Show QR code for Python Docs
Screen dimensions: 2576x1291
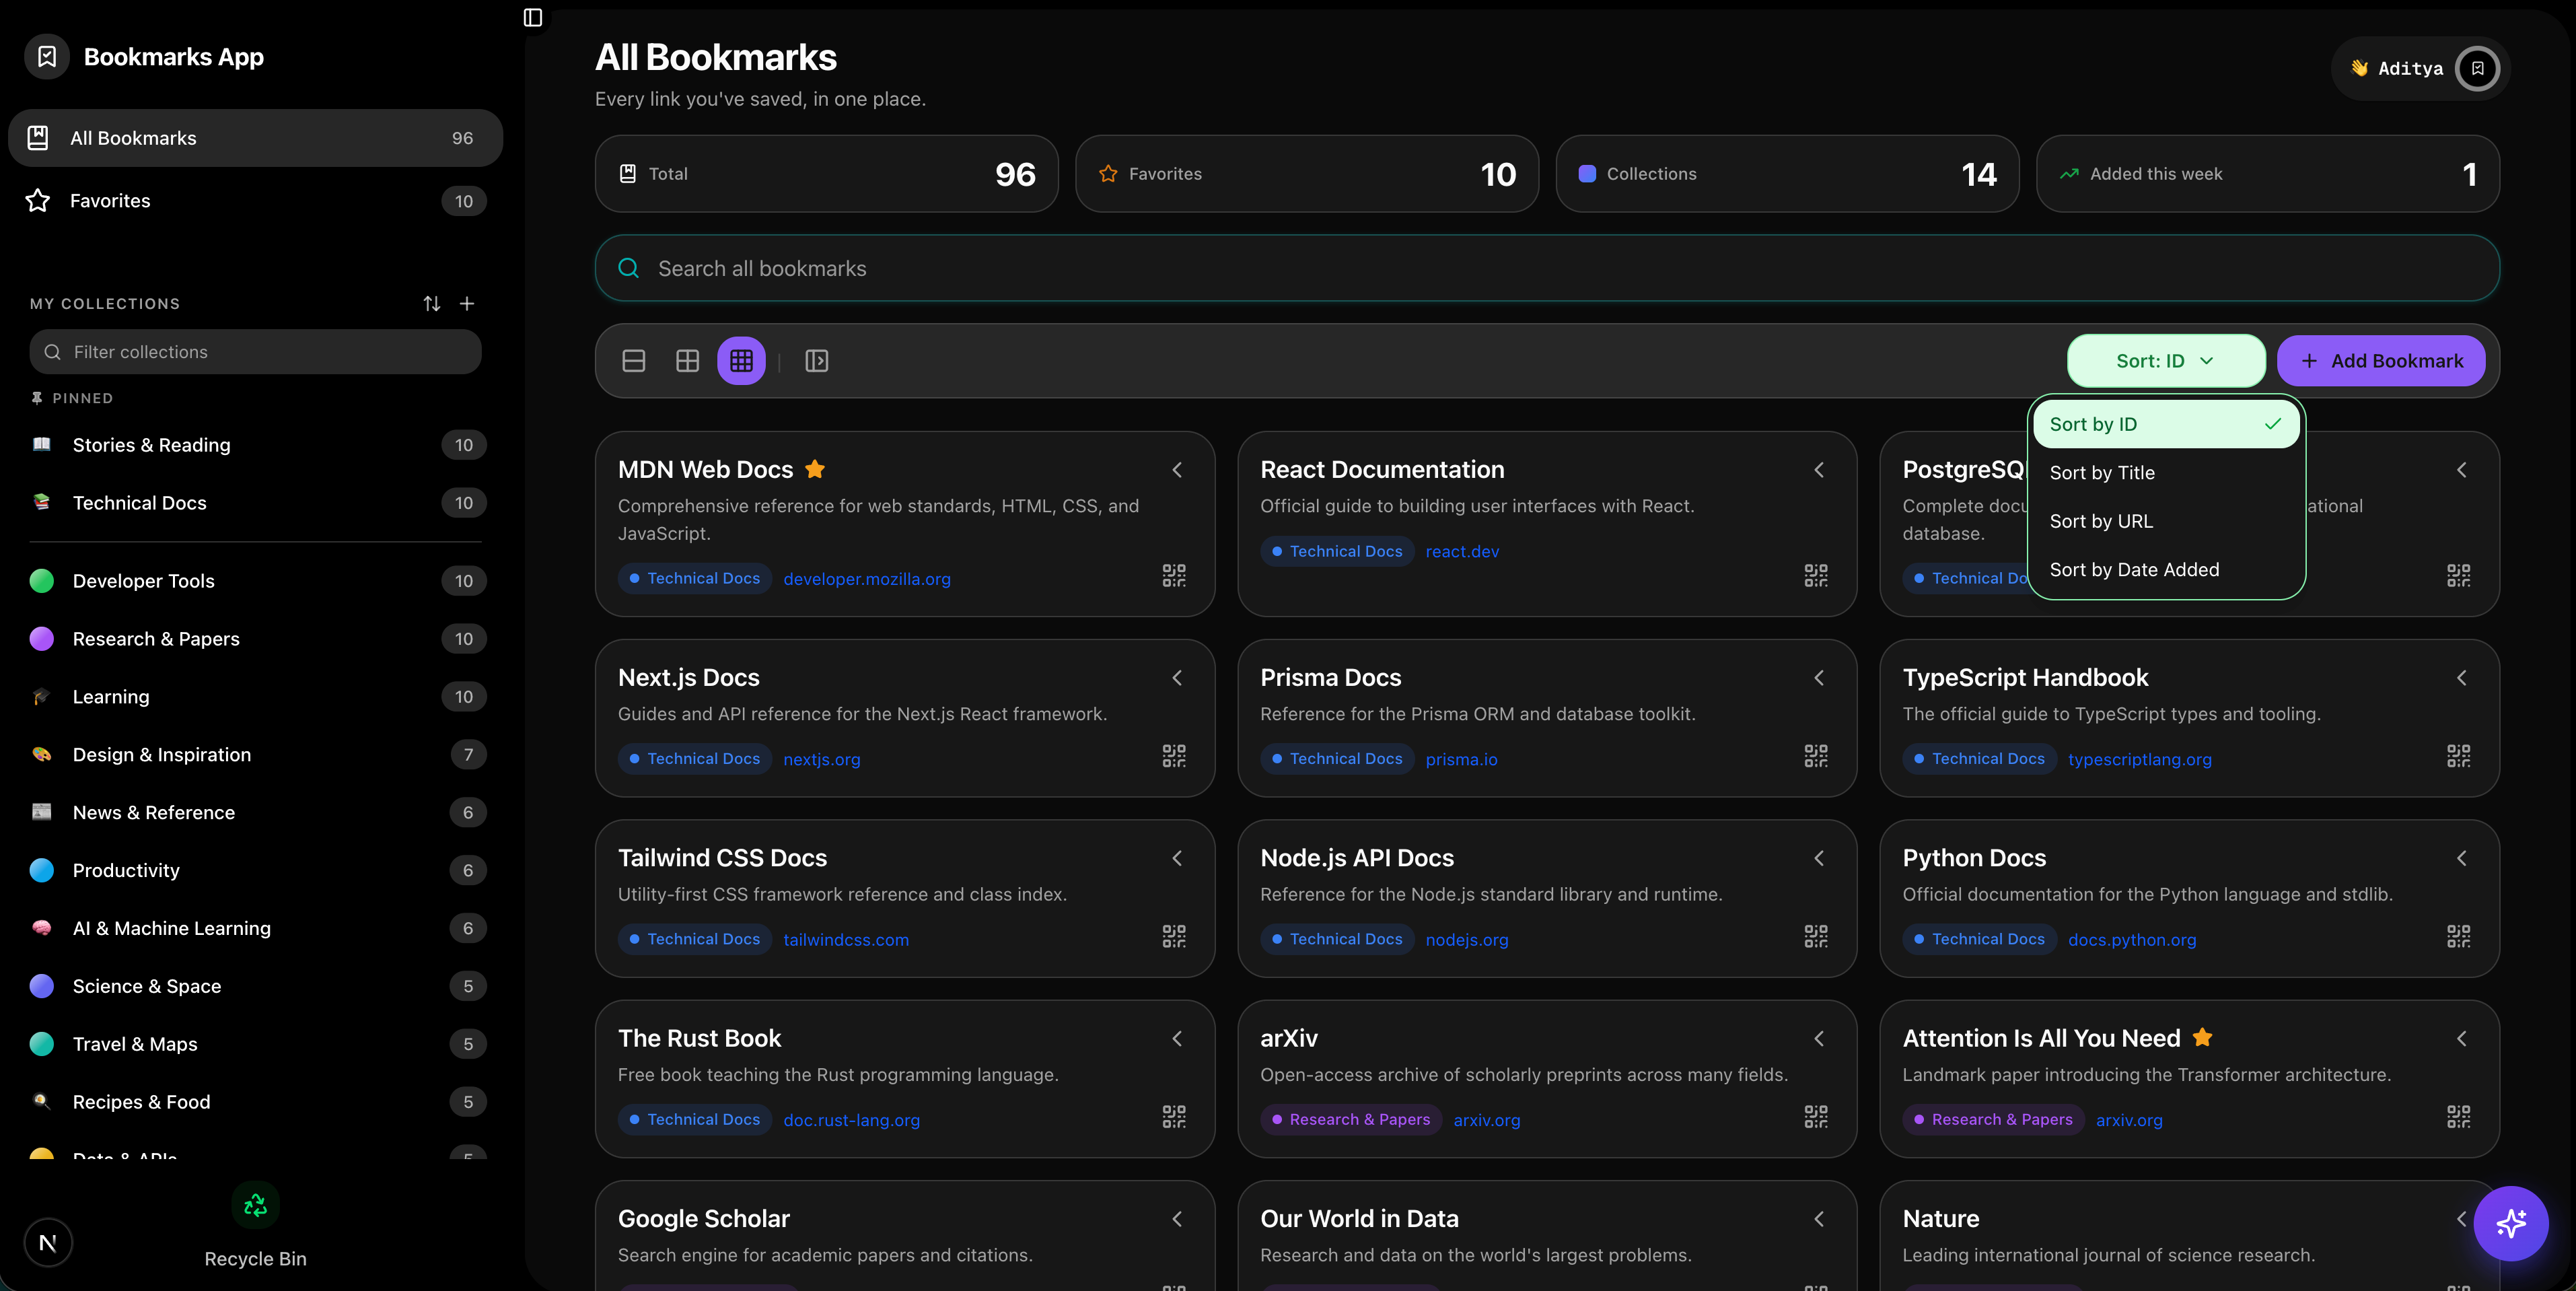[x=2459, y=936]
